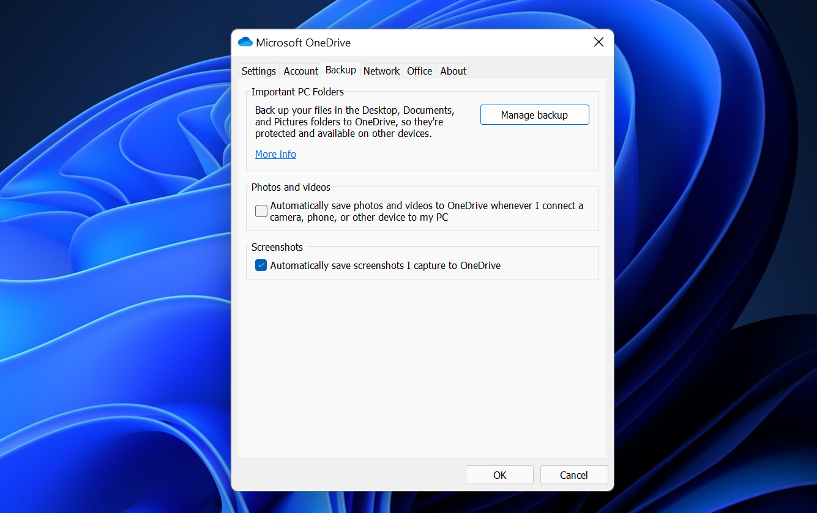Switch to the Network tab
Image resolution: width=817 pixels, height=513 pixels.
[x=381, y=71]
